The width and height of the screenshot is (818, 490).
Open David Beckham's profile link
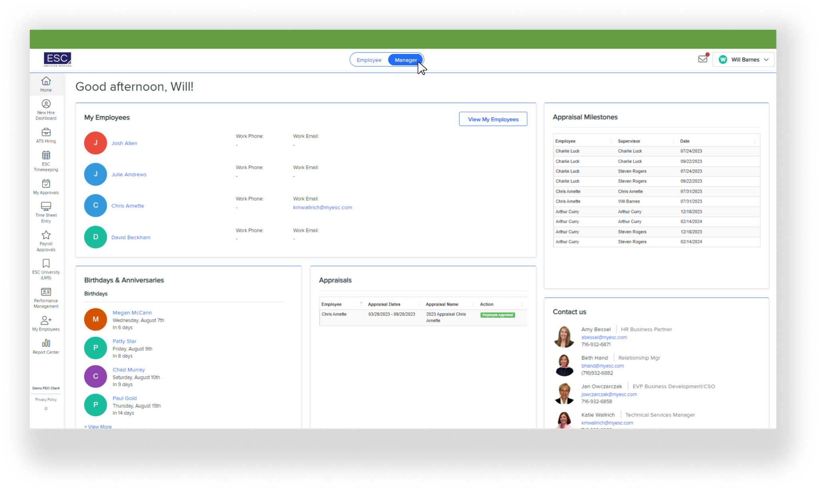(131, 237)
